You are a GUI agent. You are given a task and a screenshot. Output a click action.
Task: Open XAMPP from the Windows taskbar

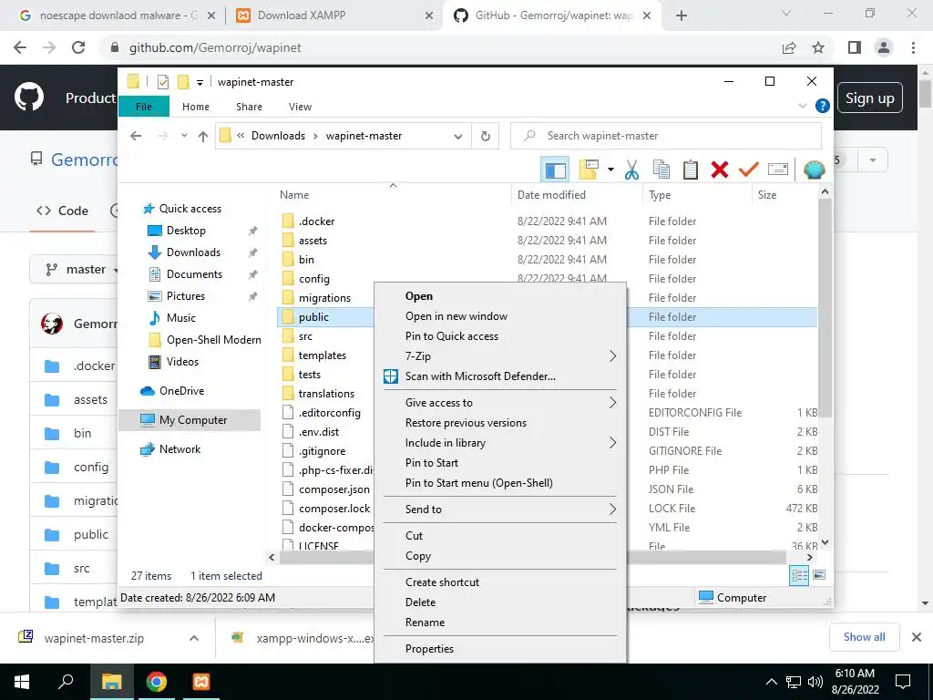tap(201, 682)
